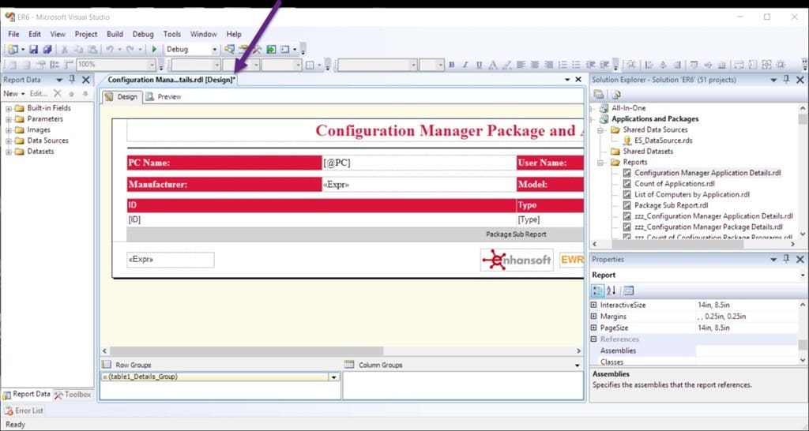Click the Save icon in the toolbar
This screenshot has height=431, width=809.
[x=33, y=50]
